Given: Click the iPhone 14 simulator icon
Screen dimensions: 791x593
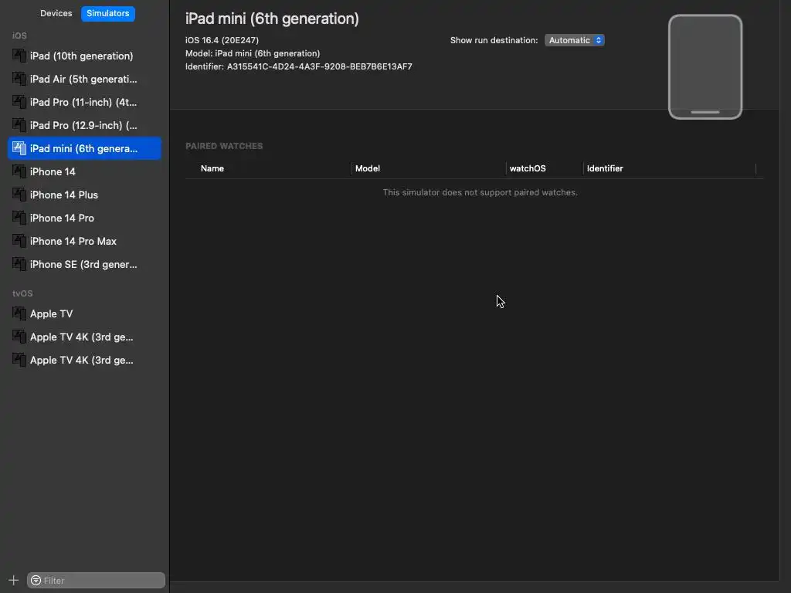Looking at the screenshot, I should (19, 171).
